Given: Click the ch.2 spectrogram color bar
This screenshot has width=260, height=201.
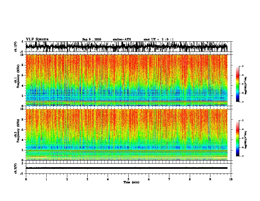Looking at the screenshot, I should (x=237, y=138).
